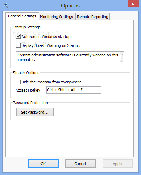141x175 pixels.
Task: Click the up arrow of message box scrollbar
Action: pyautogui.click(x=122, y=54)
